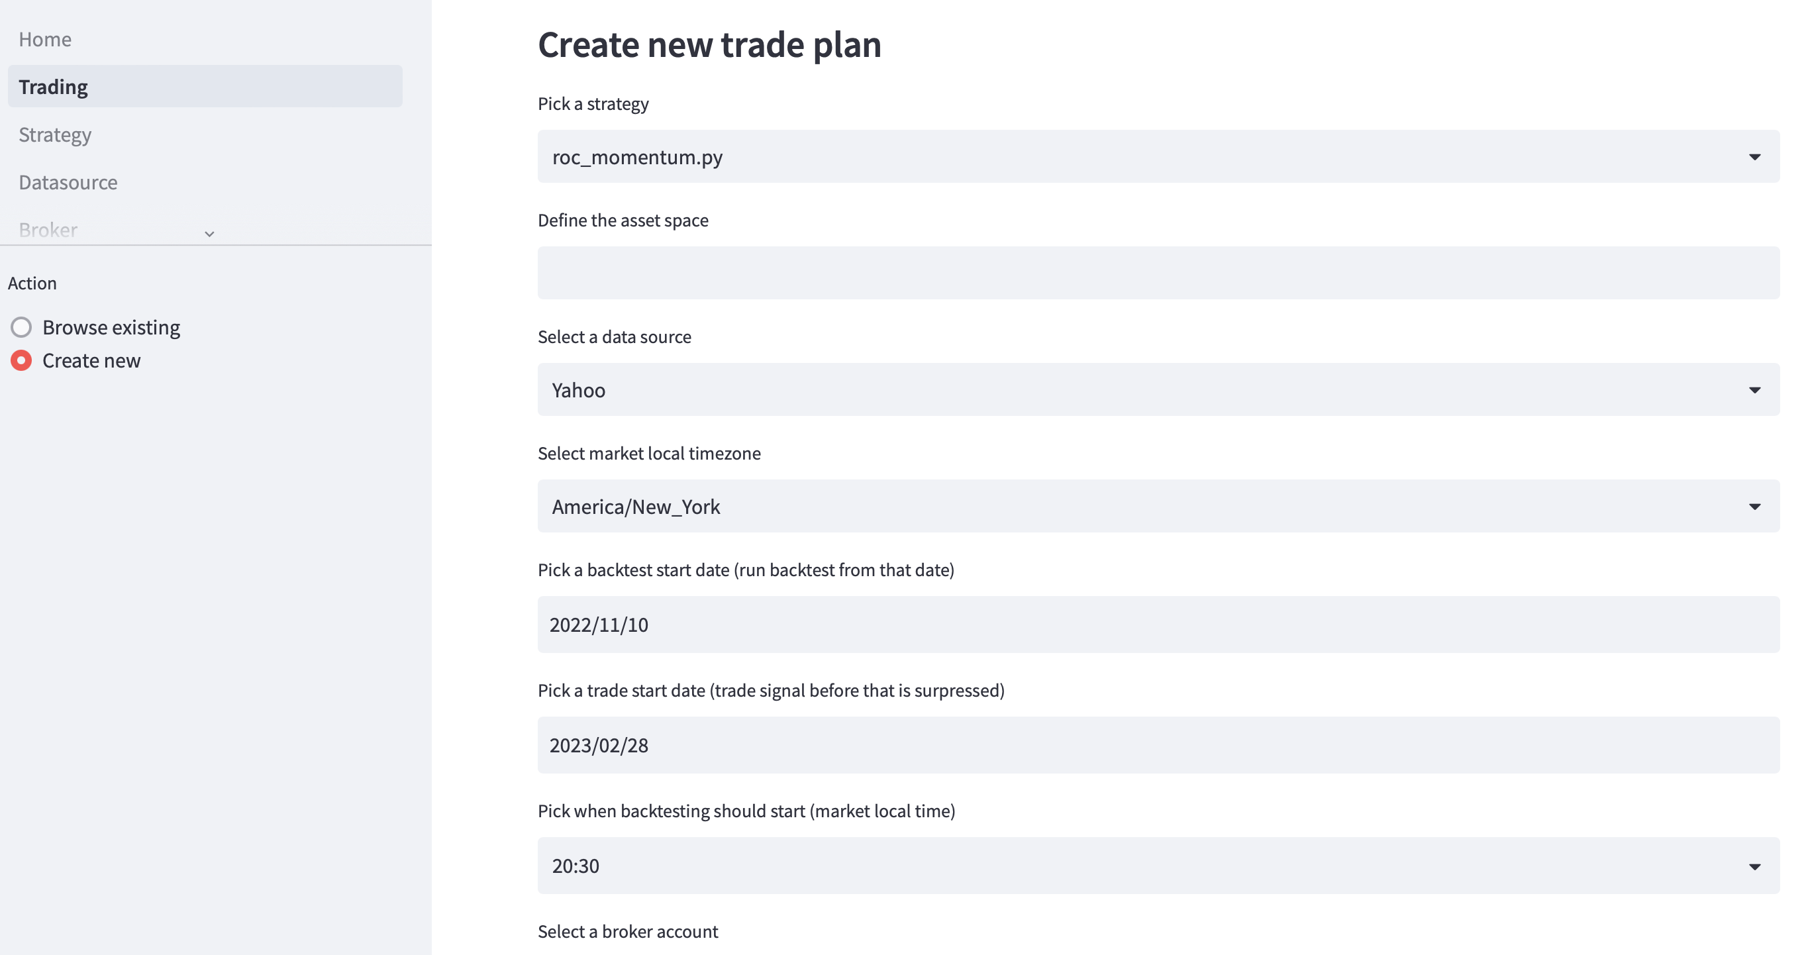The height and width of the screenshot is (955, 1808).
Task: Navigate to Home in the sidebar
Action: click(45, 38)
